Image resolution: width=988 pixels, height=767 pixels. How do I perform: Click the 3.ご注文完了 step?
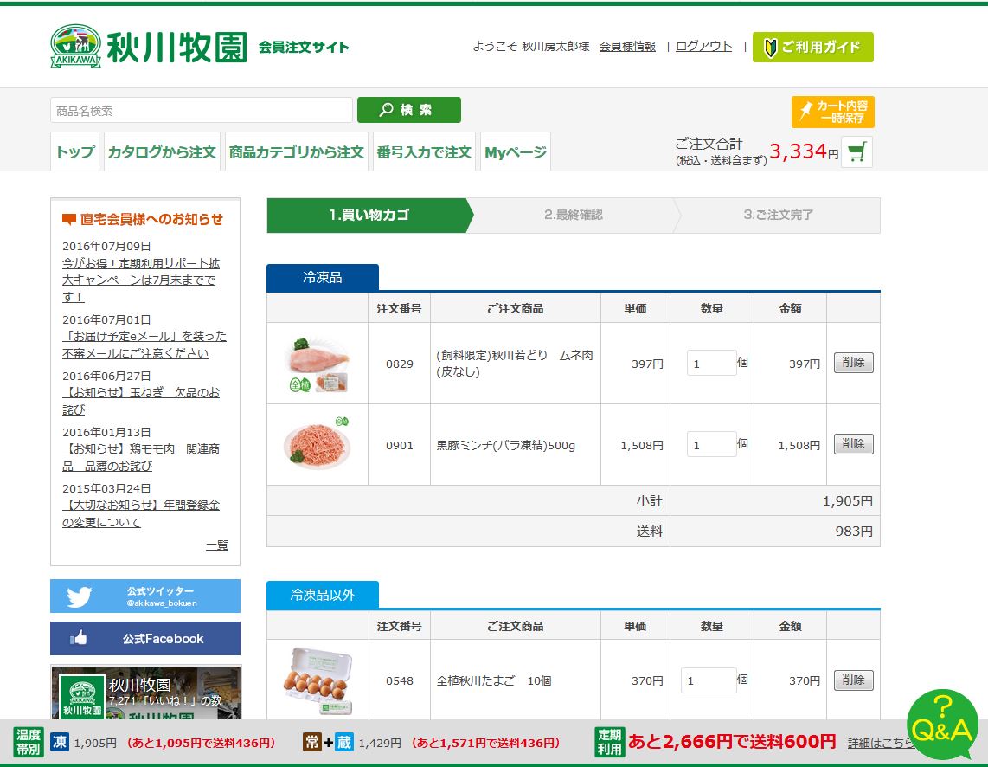pos(778,215)
